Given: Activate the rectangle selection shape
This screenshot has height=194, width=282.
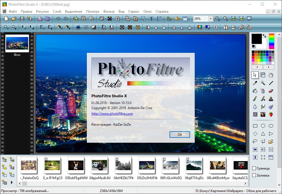Looking at the screenshot, I should coord(255,126).
